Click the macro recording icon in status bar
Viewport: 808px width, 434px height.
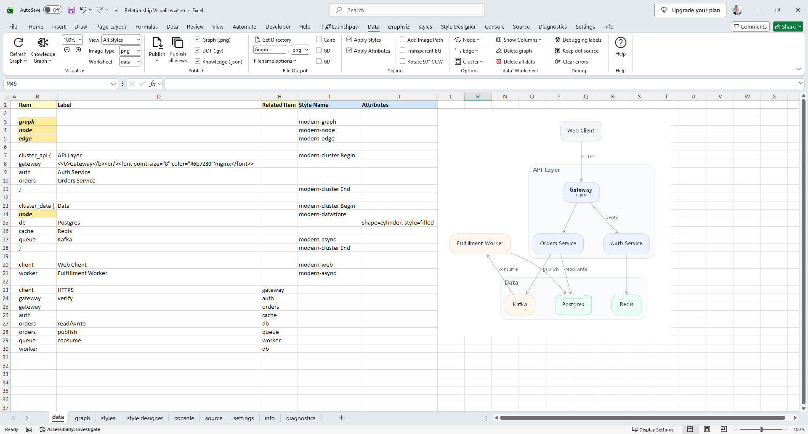coord(29,429)
